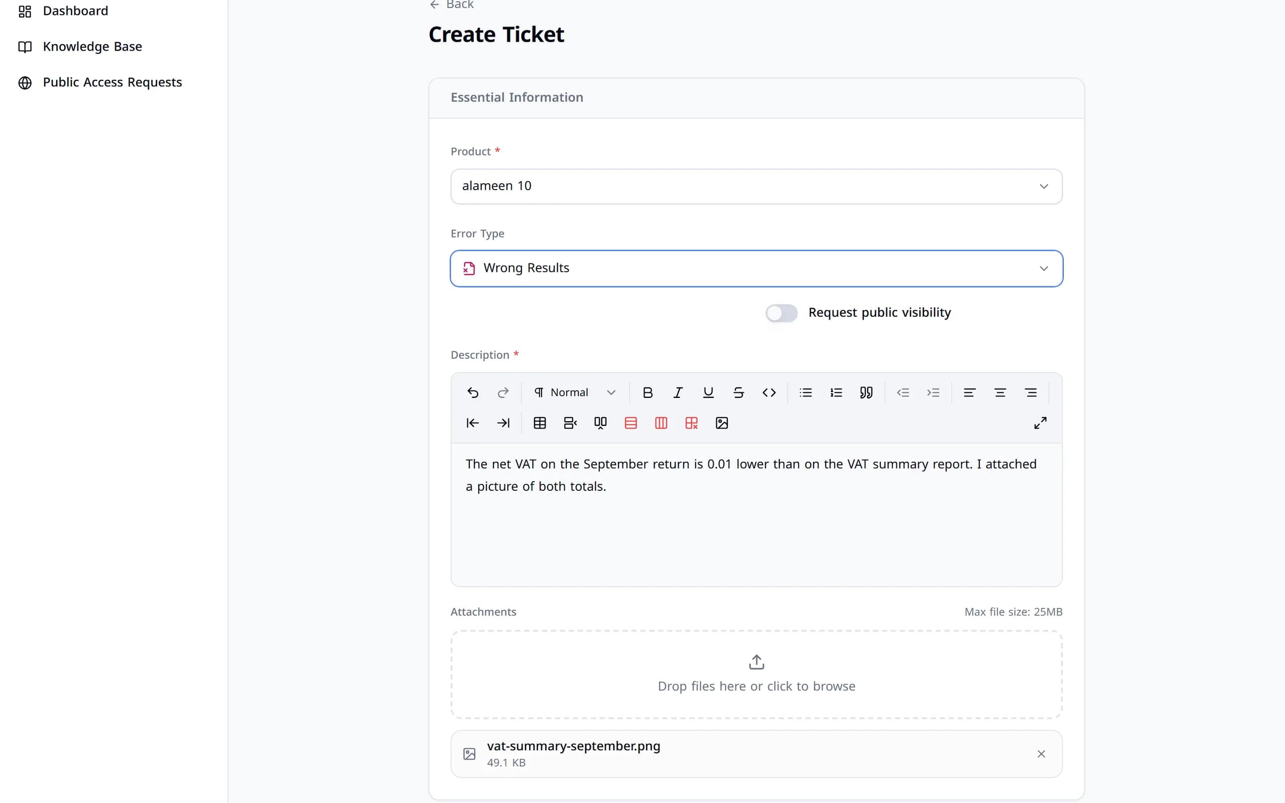
Task: Redo the last edit in the description
Action: (x=503, y=392)
